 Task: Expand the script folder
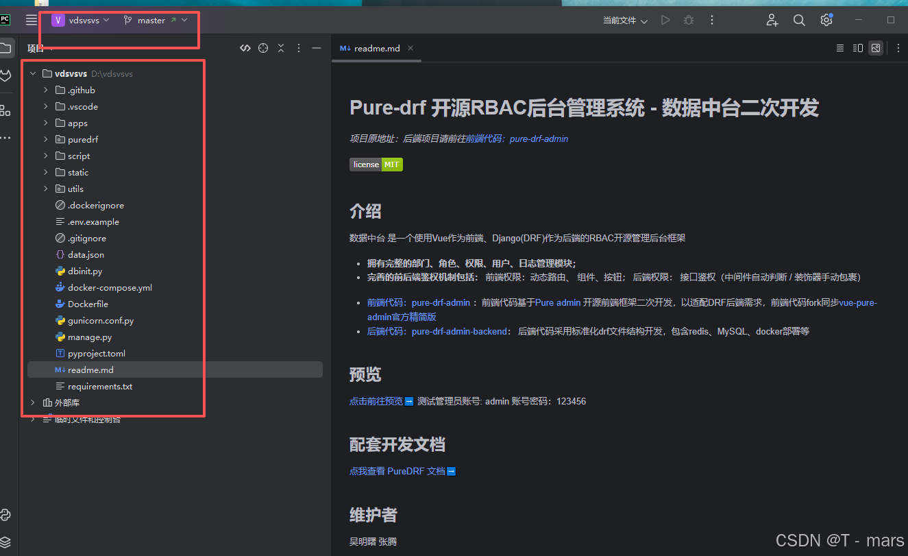46,156
